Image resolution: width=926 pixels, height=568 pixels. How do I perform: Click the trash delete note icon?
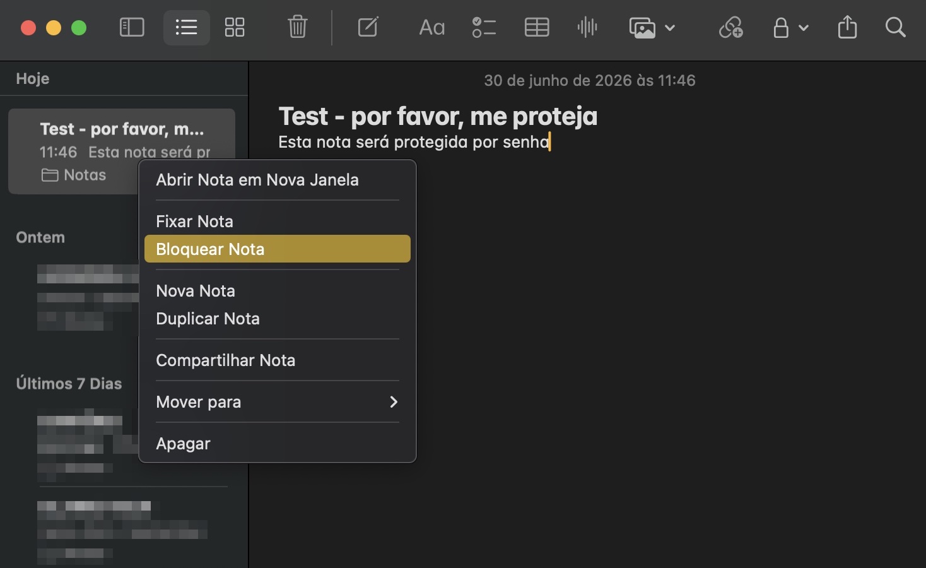pos(297,27)
